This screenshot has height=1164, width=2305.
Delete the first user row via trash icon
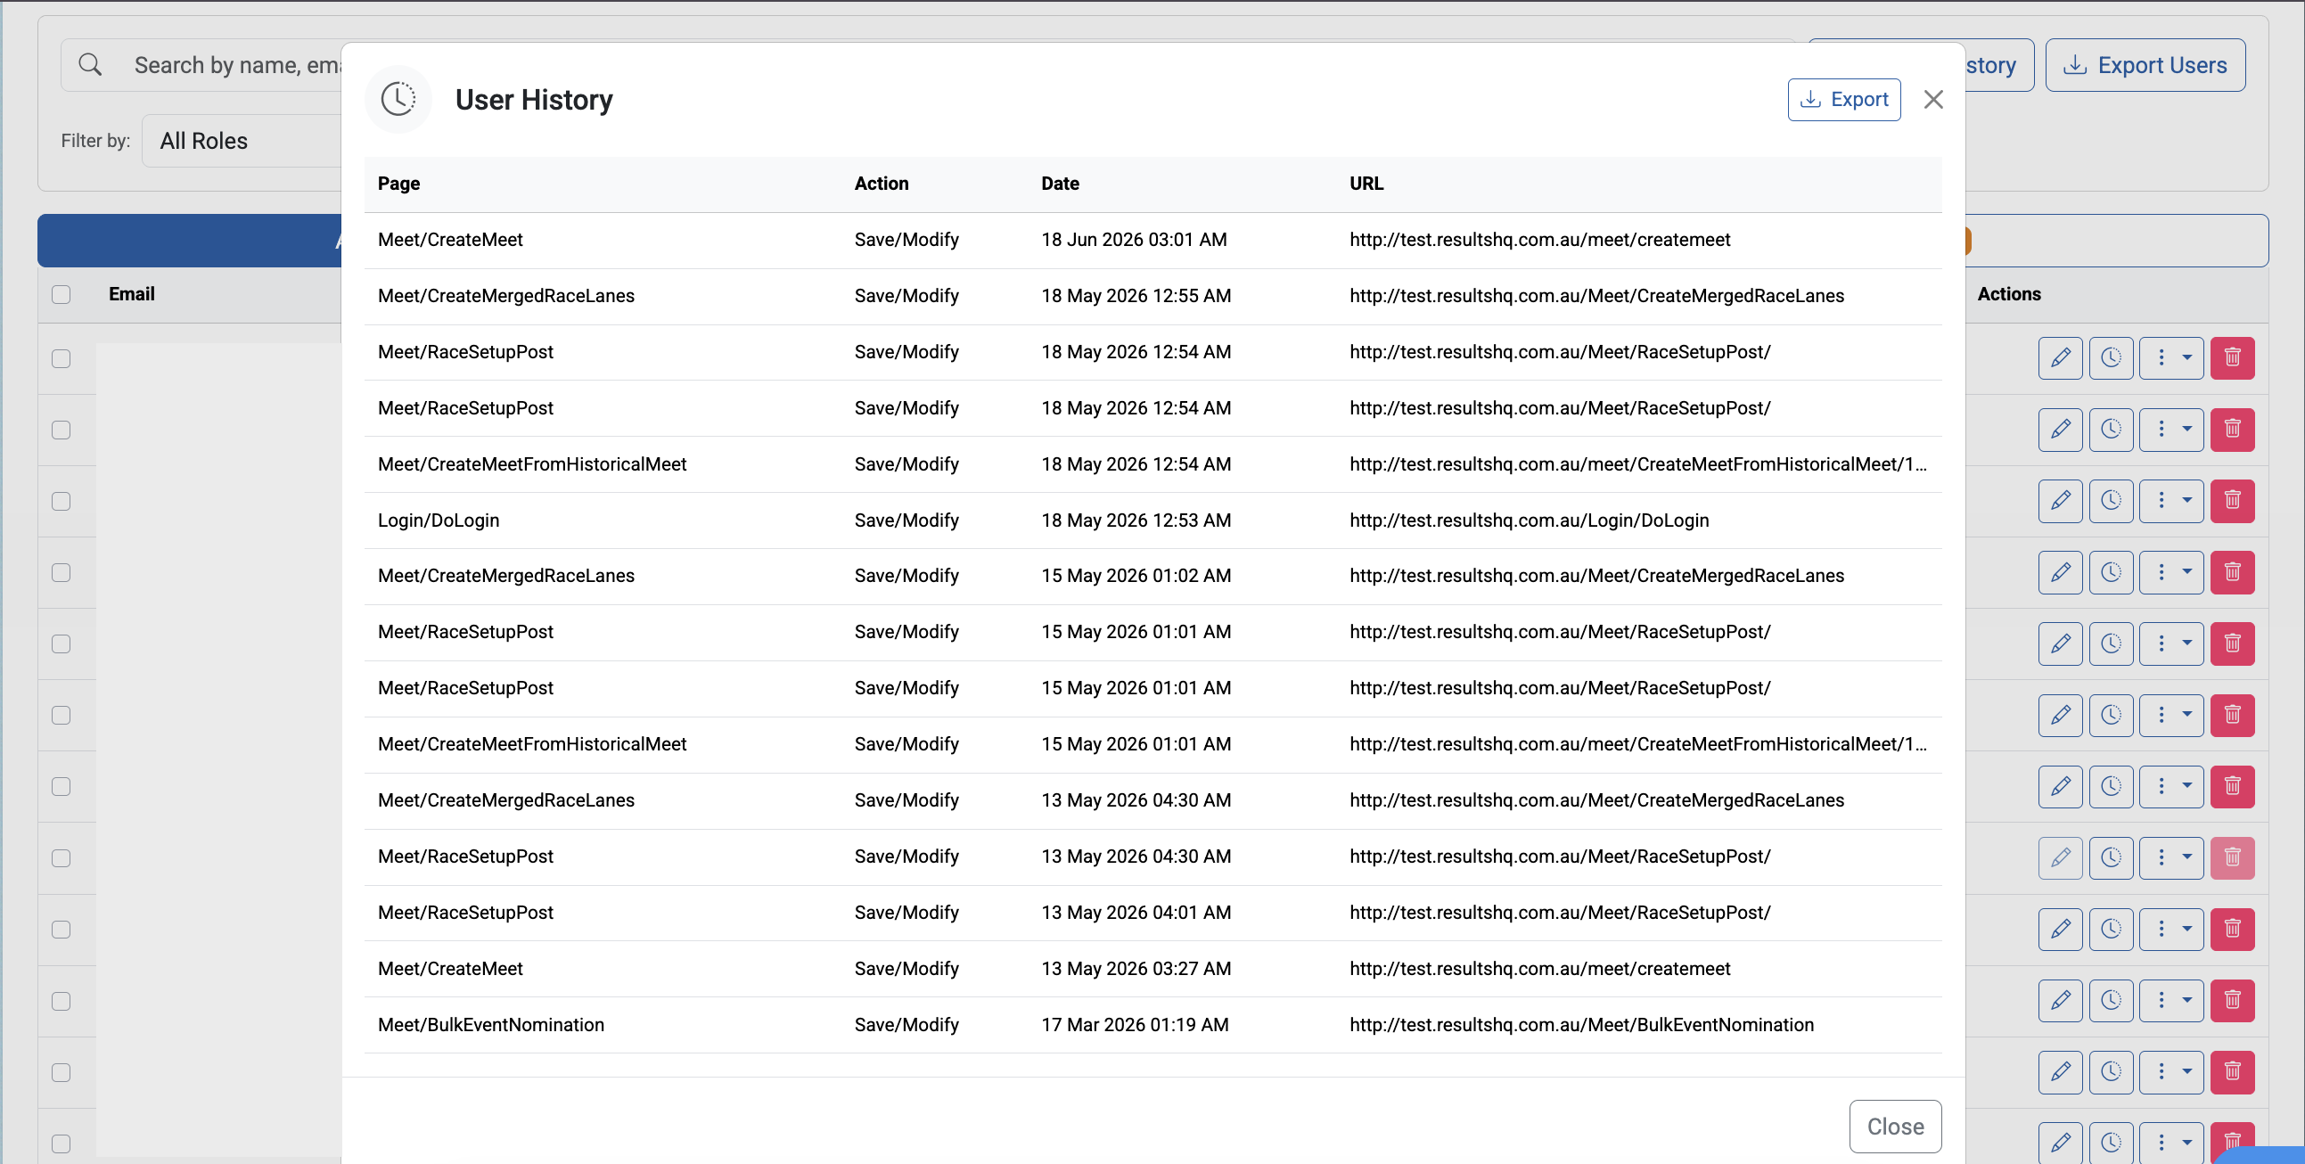pos(2232,358)
